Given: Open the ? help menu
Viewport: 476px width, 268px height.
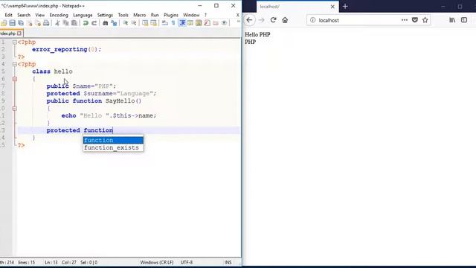Looking at the screenshot, I should tap(205, 15).
